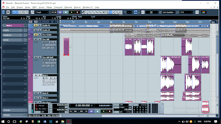This screenshot has width=221, height=124.
Task: Toggle Cycle loop in the top toolbar
Action: coord(60,12)
